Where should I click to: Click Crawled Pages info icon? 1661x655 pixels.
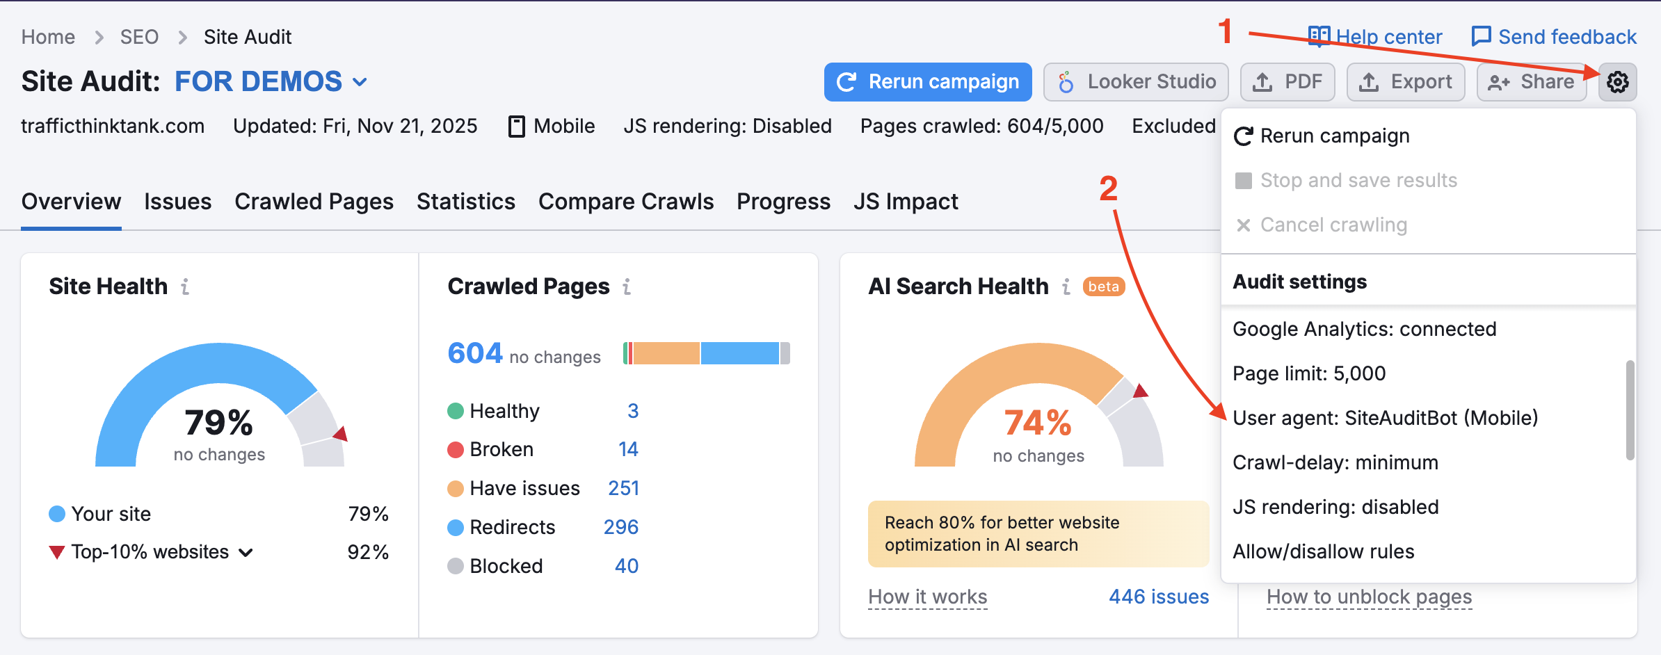click(x=627, y=286)
